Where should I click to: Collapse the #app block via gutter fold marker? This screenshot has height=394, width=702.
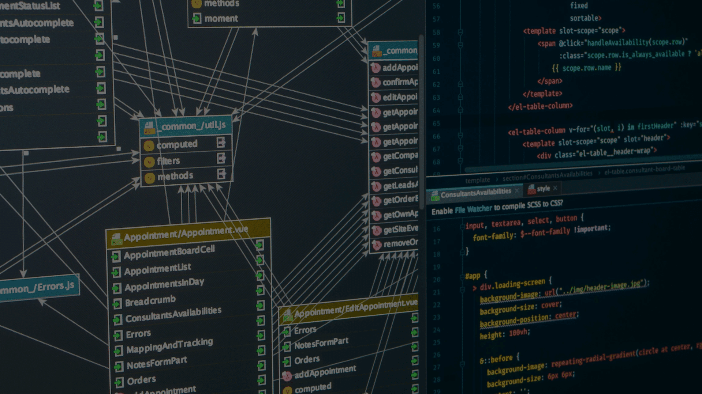[462, 277]
